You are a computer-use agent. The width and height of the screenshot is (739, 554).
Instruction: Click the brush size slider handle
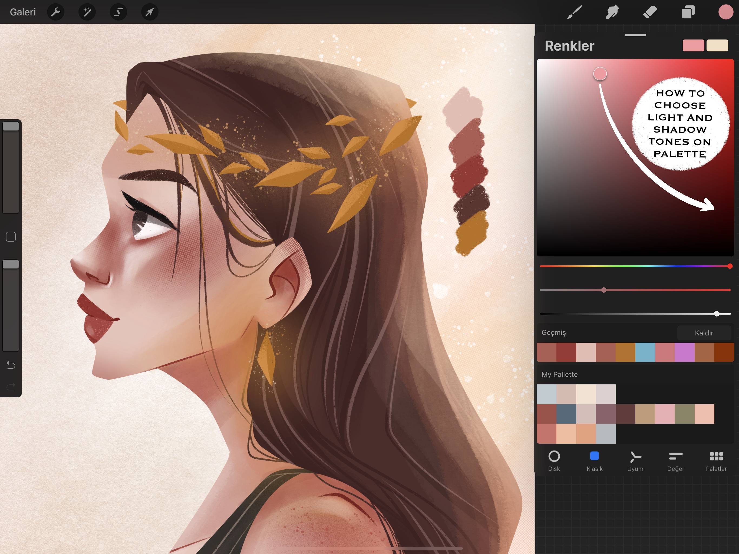tap(11, 126)
